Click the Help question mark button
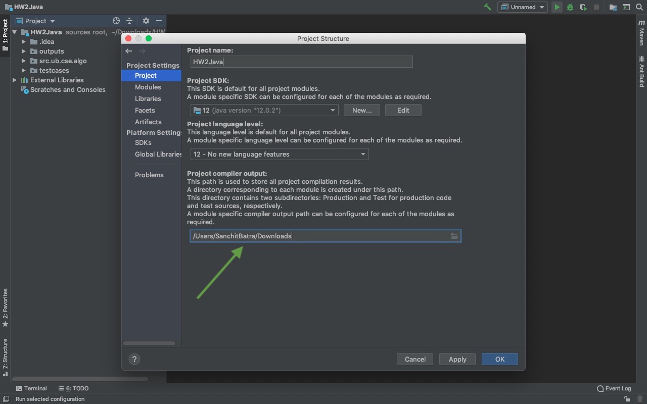 pos(134,359)
